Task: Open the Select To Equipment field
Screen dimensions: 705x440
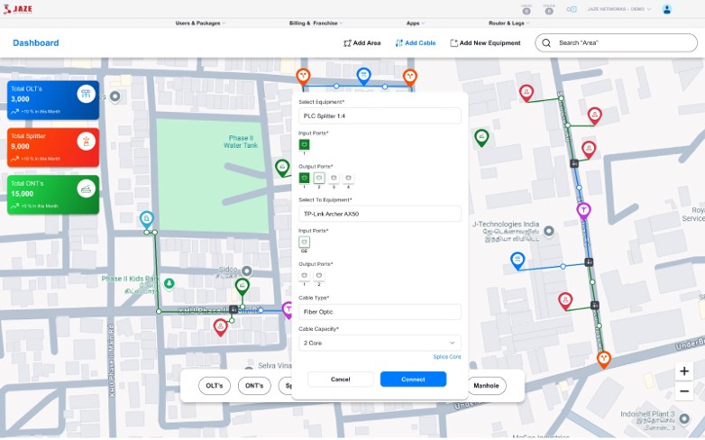Action: [380, 214]
